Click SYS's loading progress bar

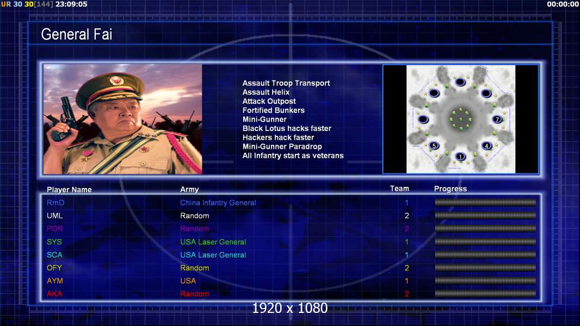tap(485, 242)
